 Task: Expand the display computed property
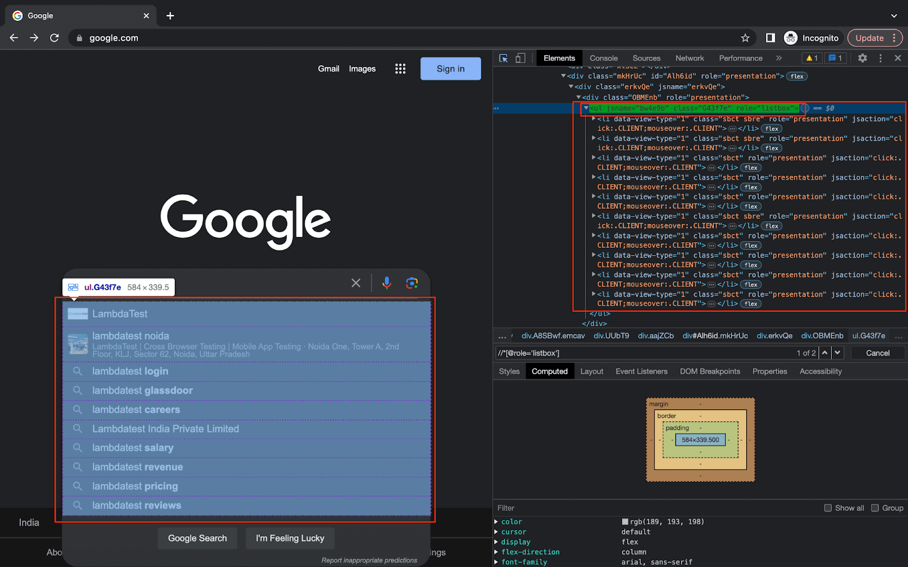coord(496,542)
